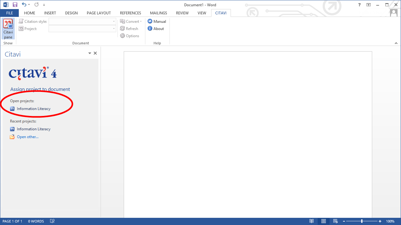Click the Redo/Repeat icon
The width and height of the screenshot is (401, 225).
point(37,5)
